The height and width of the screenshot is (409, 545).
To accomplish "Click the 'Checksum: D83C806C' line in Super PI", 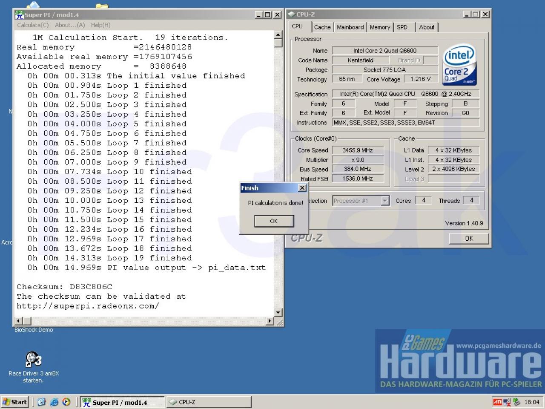I will click(64, 287).
